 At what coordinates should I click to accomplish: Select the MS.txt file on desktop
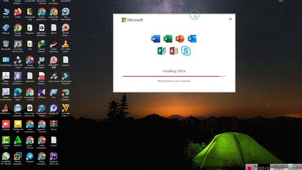(53, 29)
